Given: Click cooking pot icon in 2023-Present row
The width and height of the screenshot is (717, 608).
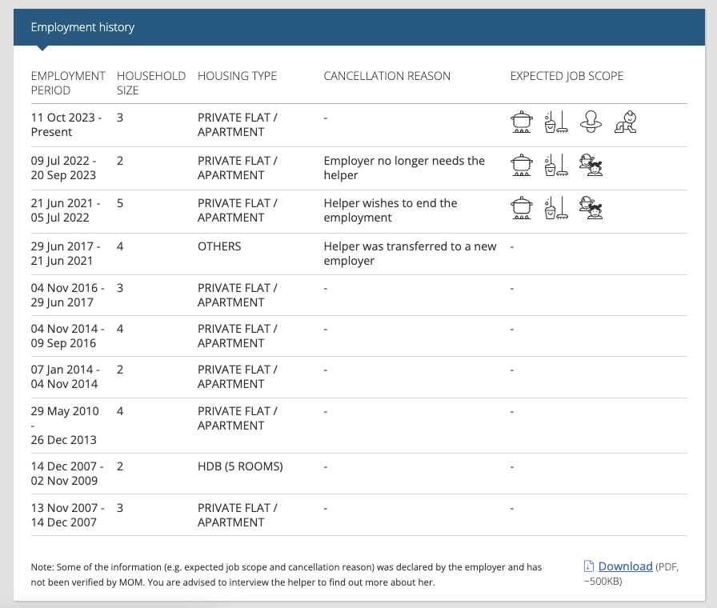Looking at the screenshot, I should pos(521,122).
